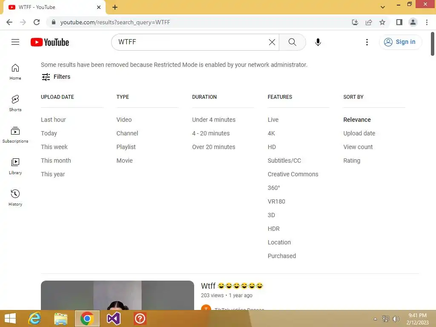Viewport: 436px width, 327px height.
Task: Toggle Chrome side panel icon
Action: (399, 22)
